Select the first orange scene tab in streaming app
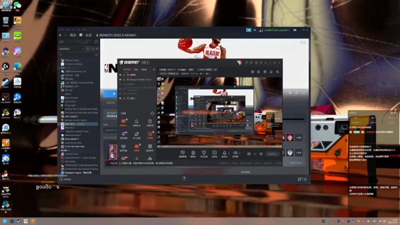 point(127,69)
